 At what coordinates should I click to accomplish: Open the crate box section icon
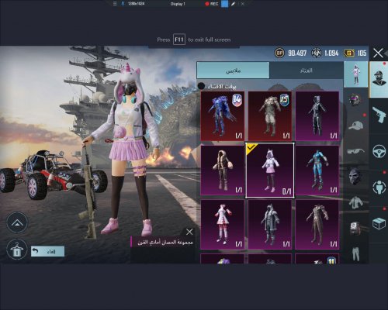[x=379, y=223]
